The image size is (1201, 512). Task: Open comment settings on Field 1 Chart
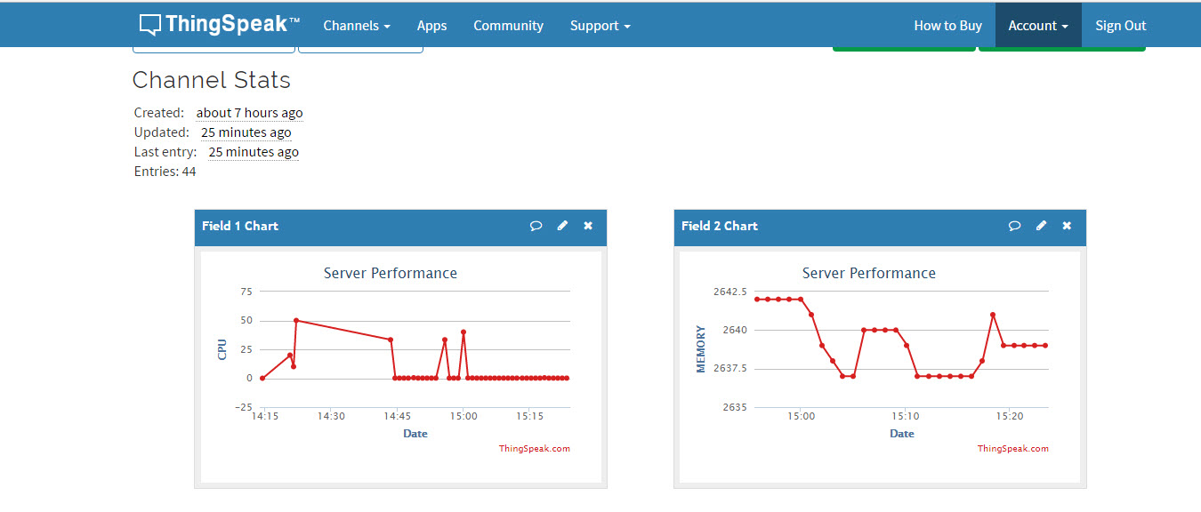pyautogui.click(x=536, y=226)
